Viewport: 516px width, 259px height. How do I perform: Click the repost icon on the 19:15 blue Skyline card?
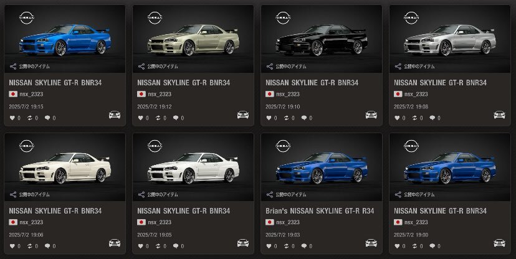pos(30,118)
